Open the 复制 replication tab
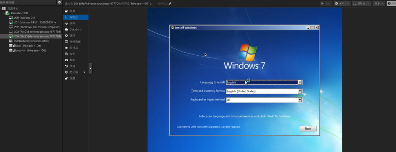Viewport: 396px width, 152px height. [x=76, y=60]
